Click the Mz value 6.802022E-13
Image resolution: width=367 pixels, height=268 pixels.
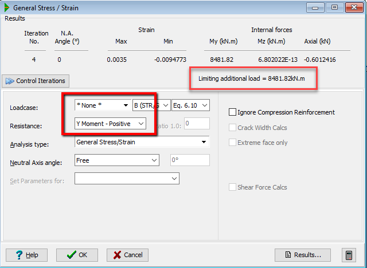click(x=278, y=60)
